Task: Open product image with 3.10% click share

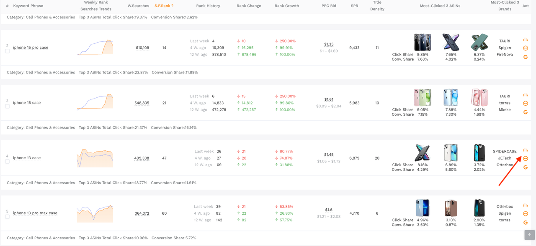Action: [451, 208]
